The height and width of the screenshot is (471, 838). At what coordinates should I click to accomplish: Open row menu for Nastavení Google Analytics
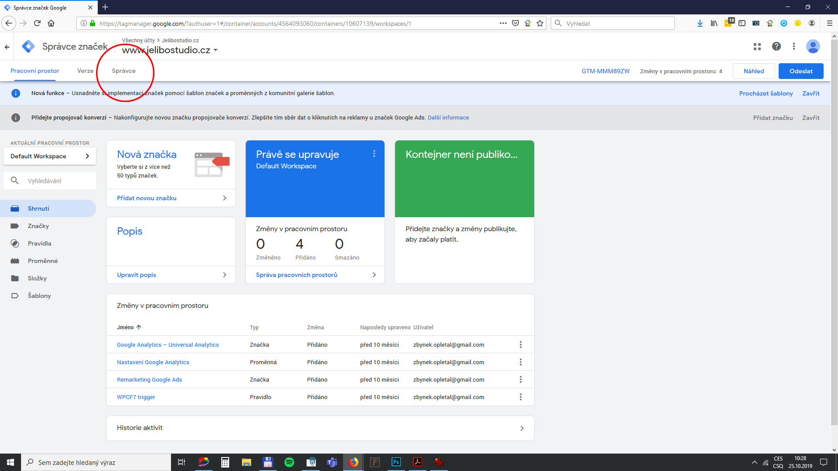pyautogui.click(x=521, y=362)
